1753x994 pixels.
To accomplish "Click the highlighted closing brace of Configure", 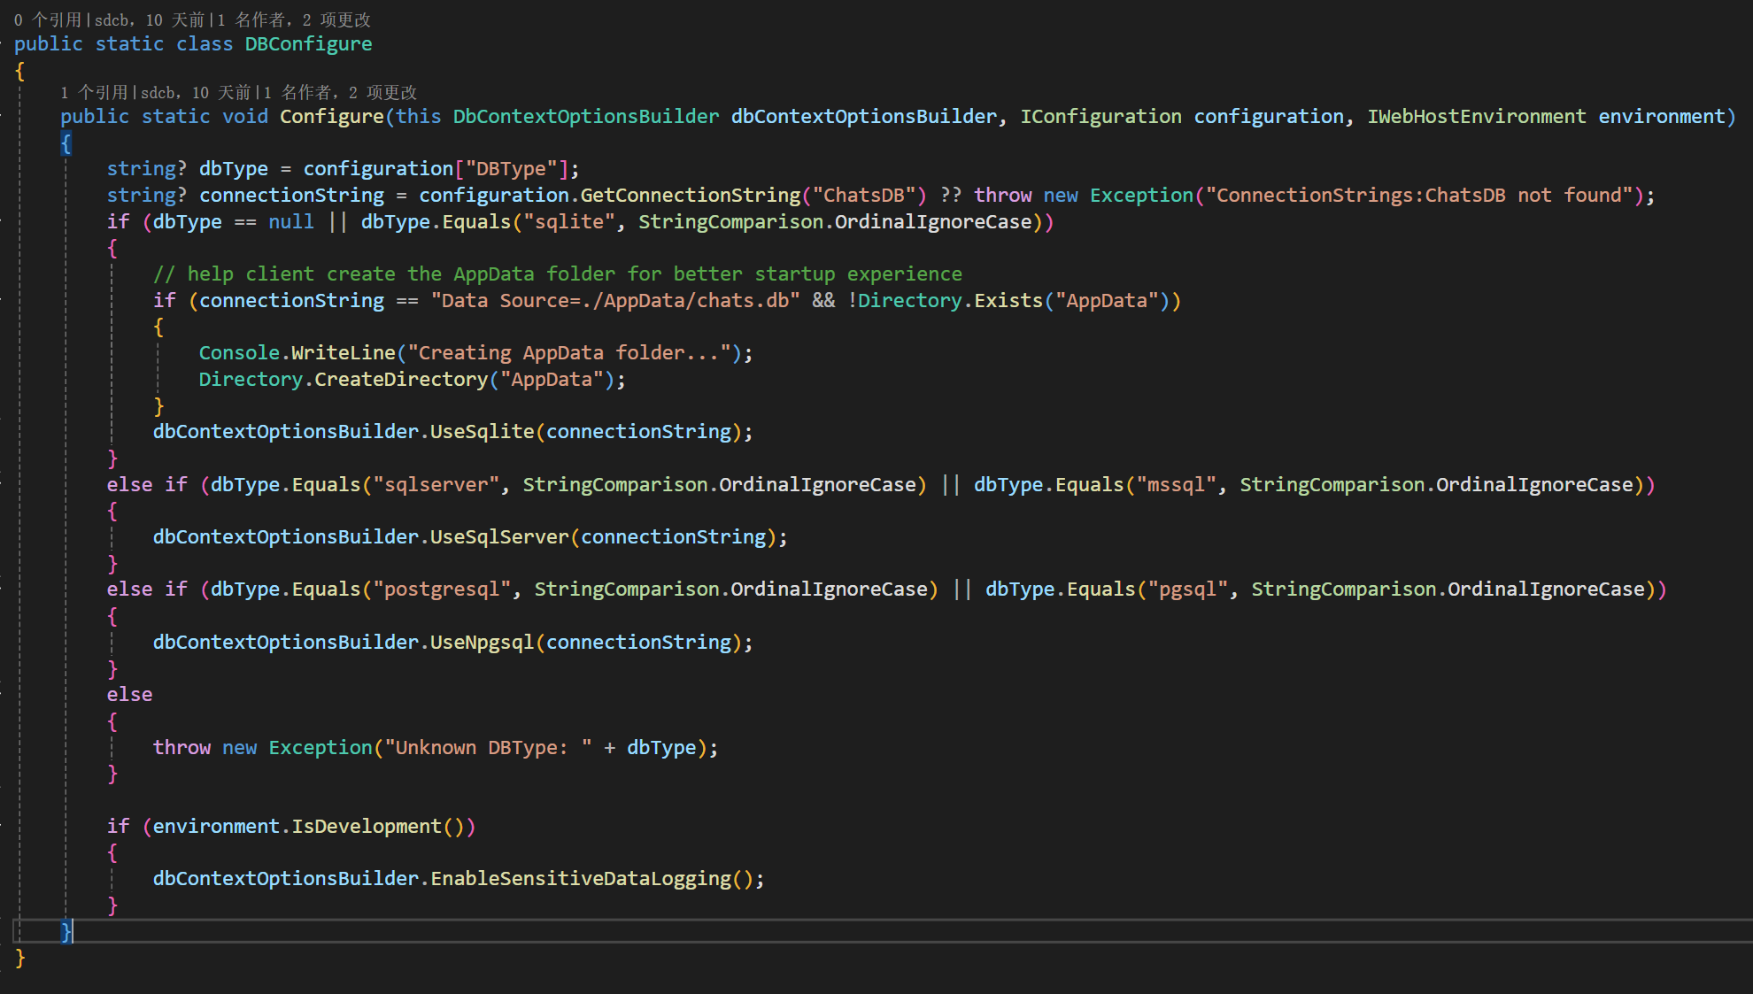I will point(66,930).
